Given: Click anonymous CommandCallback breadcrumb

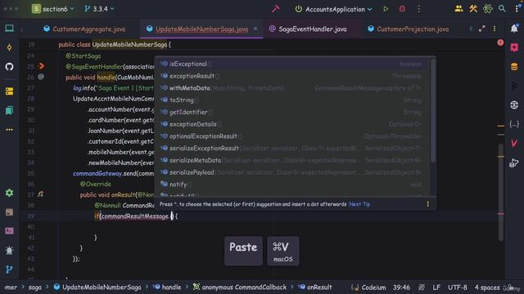Looking at the screenshot, I should click(x=240, y=287).
